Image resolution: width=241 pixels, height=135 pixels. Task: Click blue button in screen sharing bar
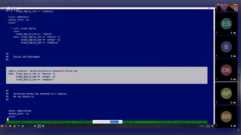pyautogui.click(x=114, y=122)
